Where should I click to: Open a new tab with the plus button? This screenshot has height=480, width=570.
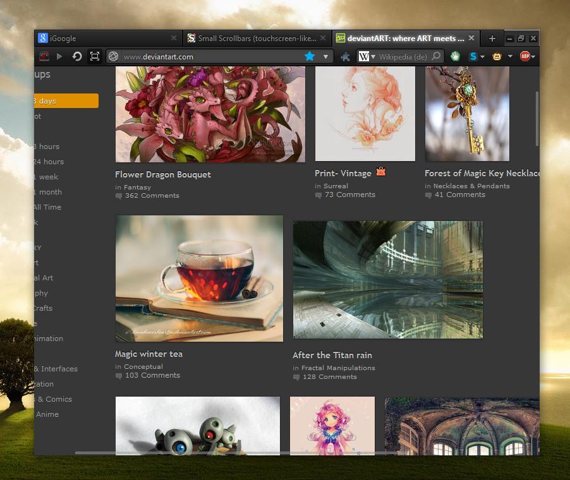point(492,39)
